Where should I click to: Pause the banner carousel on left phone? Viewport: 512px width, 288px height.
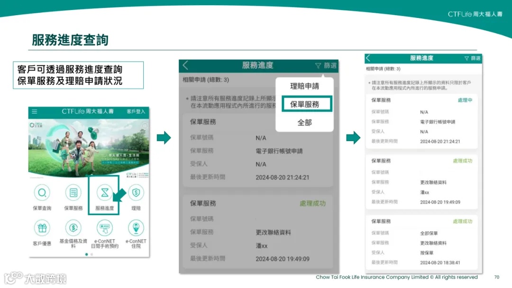pyautogui.click(x=145, y=126)
